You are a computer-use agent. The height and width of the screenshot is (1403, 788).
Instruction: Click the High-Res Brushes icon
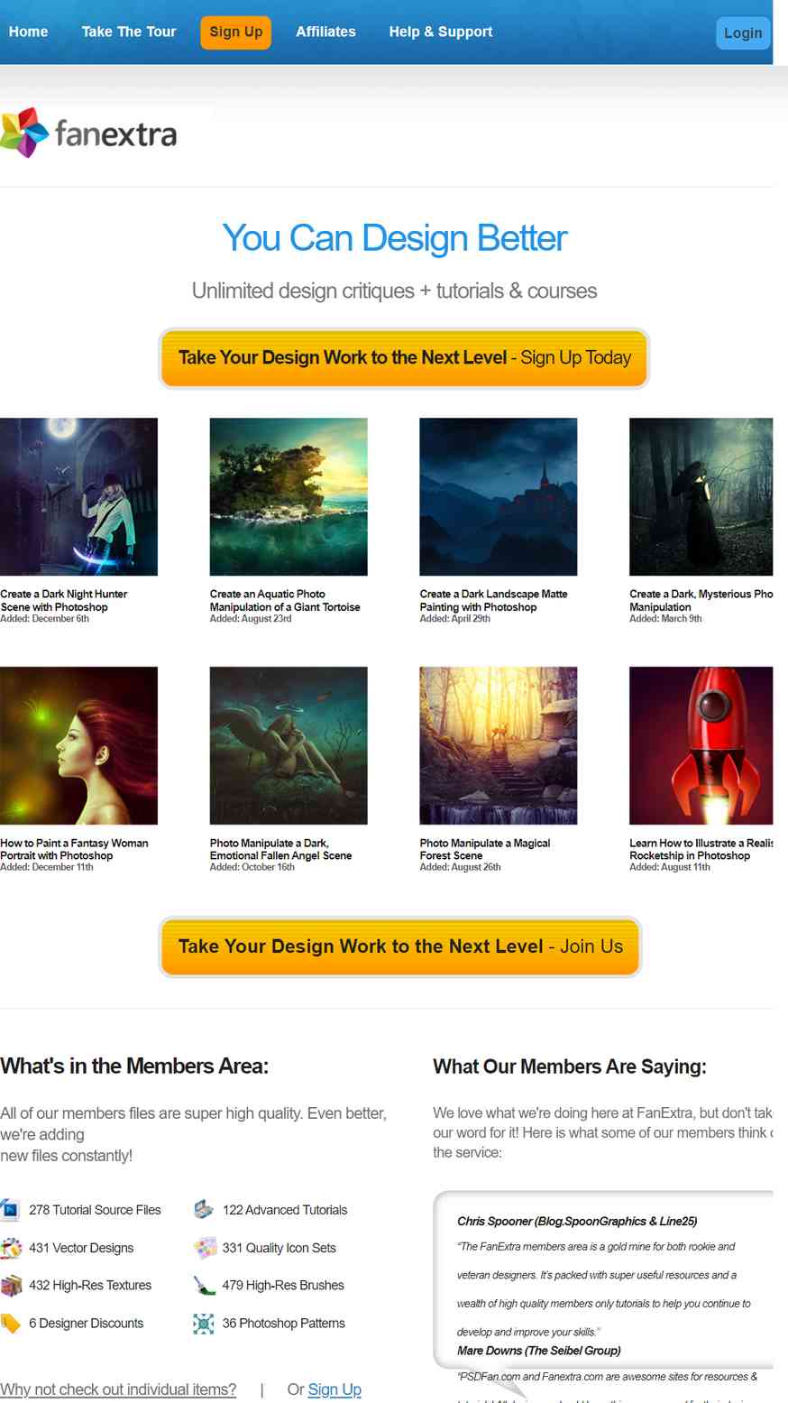click(x=204, y=1286)
